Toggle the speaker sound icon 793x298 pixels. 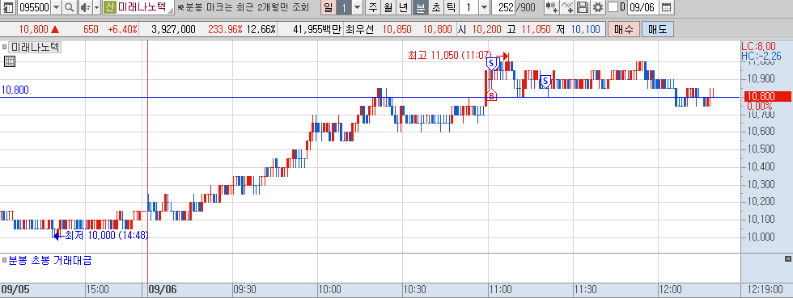(85, 7)
